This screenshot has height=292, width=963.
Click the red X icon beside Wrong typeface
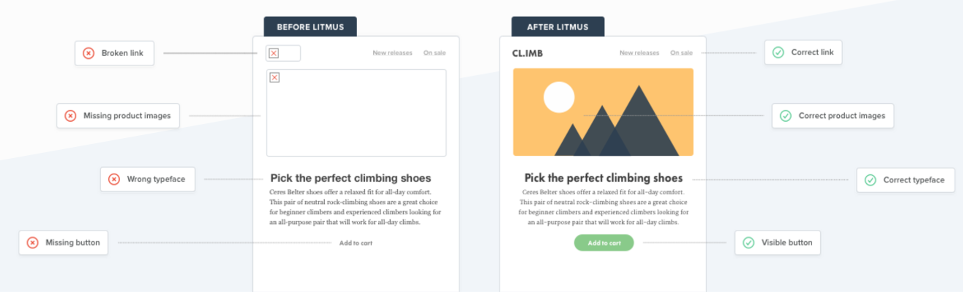click(114, 179)
